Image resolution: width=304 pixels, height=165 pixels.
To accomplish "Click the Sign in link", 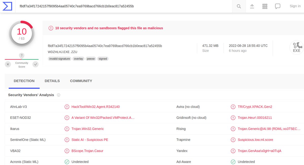I will coord(295,6).
